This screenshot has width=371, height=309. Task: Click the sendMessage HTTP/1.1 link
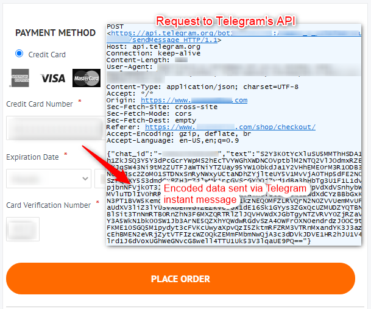click(x=173, y=40)
